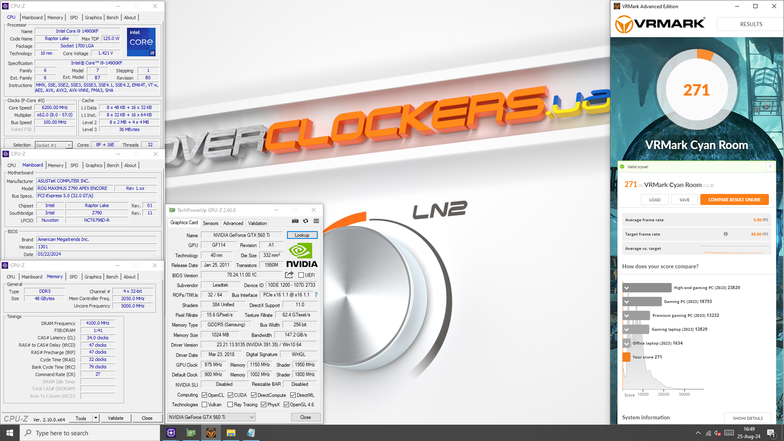The height and width of the screenshot is (441, 784).
Task: Open the Bench tab in the Mainboard window
Action: (x=113, y=165)
